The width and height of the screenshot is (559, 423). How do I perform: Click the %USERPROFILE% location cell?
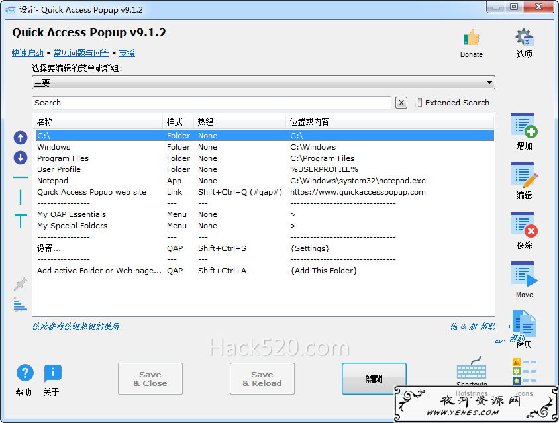pyautogui.click(x=324, y=169)
